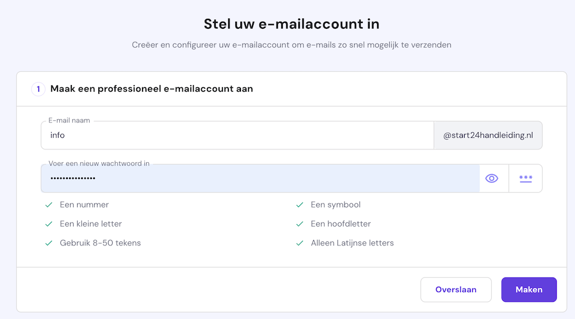The width and height of the screenshot is (575, 319).
Task: Click checkmark beside "Een hoofdletter"
Action: tap(300, 224)
